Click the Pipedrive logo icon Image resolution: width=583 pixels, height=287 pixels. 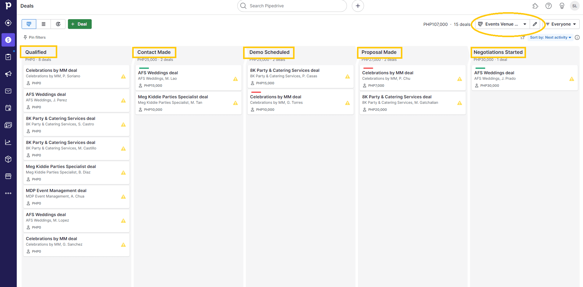pyautogui.click(x=8, y=5)
